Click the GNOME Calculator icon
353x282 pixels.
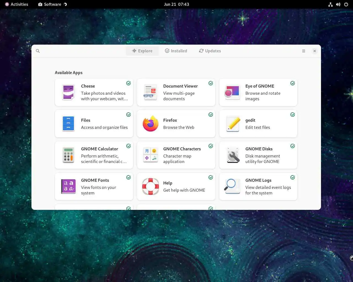coord(68,155)
